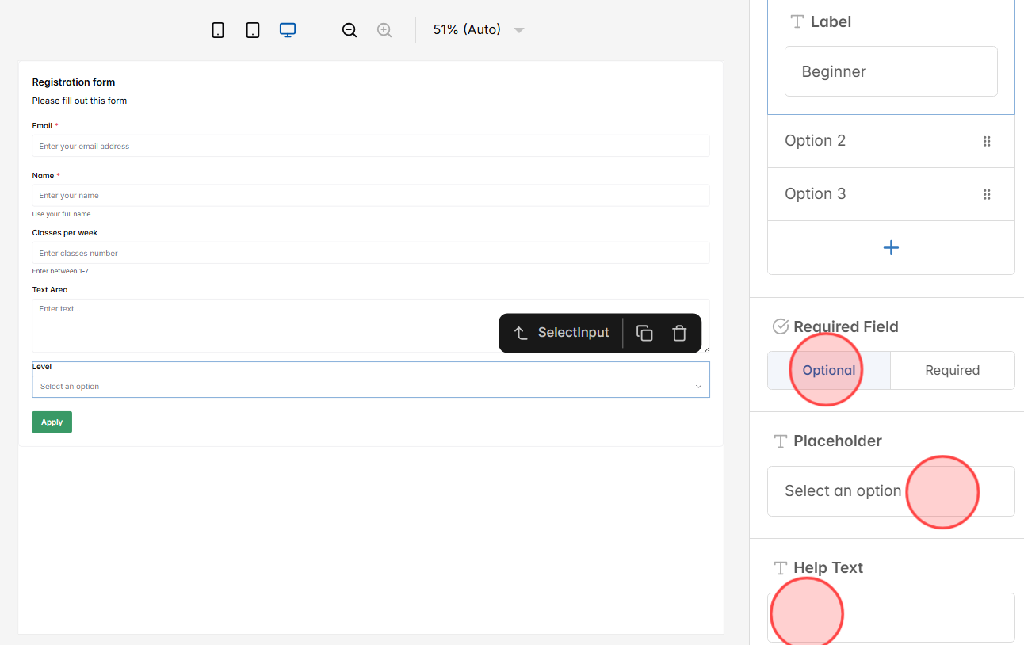Zoom out the form canvas

(x=349, y=29)
